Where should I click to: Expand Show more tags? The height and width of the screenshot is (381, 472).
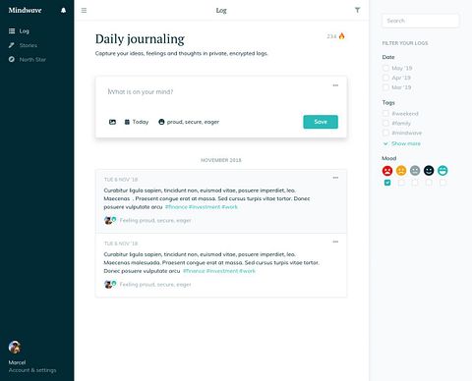(402, 143)
